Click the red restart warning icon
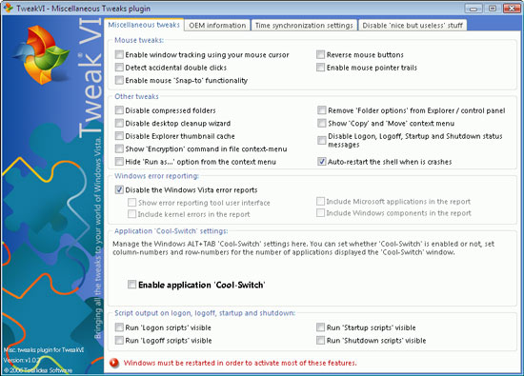 click(x=114, y=363)
